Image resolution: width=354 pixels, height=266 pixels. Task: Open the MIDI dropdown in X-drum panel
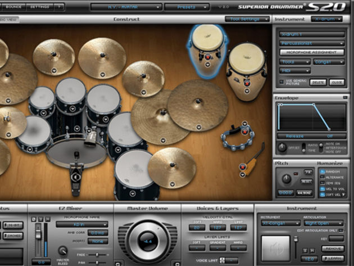pyautogui.click(x=295, y=71)
